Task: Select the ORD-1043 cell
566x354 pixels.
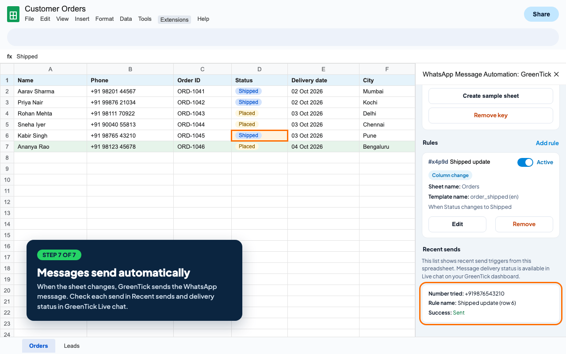Action: pos(203,113)
